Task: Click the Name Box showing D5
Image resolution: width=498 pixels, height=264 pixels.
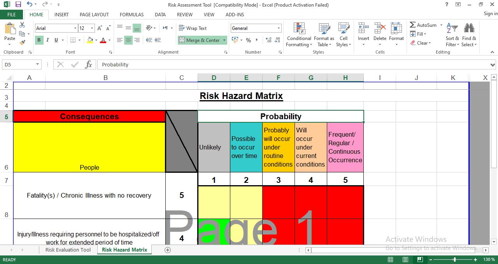Action: tap(18, 64)
